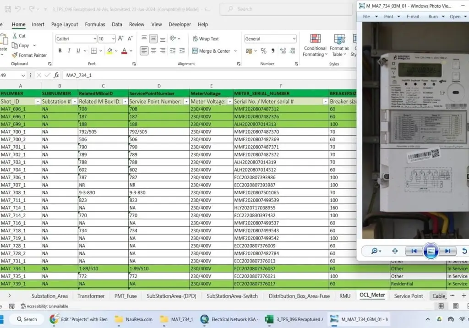Click the Conditional Formatting icon

(x=315, y=39)
